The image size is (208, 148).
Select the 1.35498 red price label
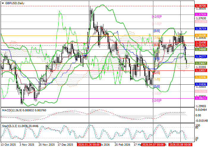pos(201,42)
